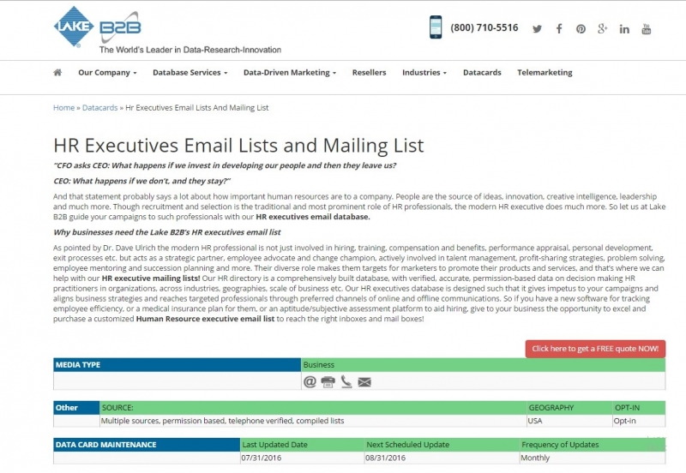
Task: Open the Telemarketing menu item
Action: (x=545, y=73)
